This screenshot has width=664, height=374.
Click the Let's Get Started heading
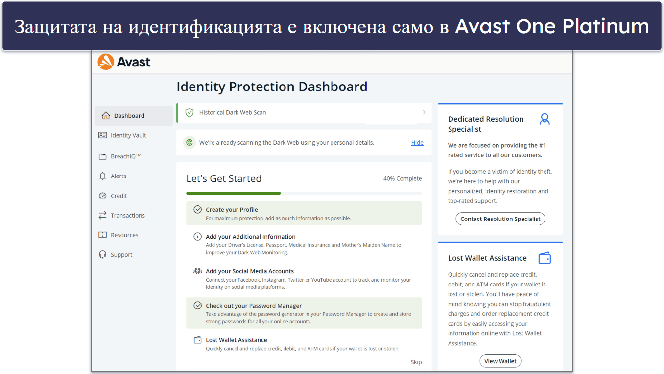[x=224, y=178]
